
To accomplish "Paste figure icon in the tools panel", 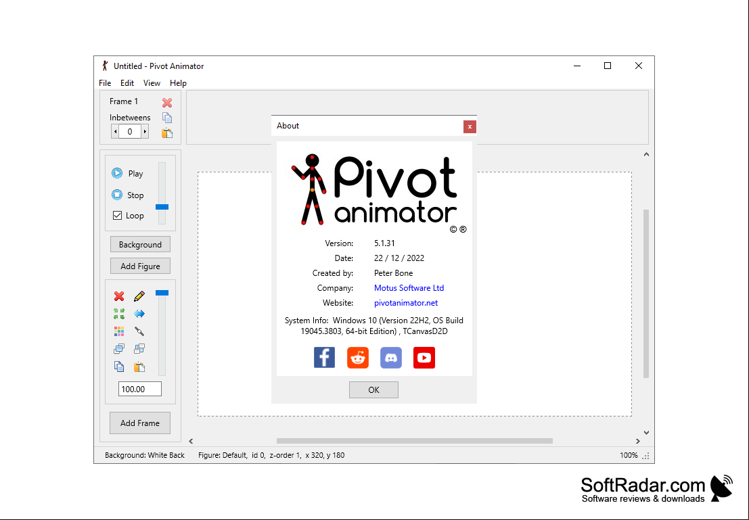I will click(139, 367).
